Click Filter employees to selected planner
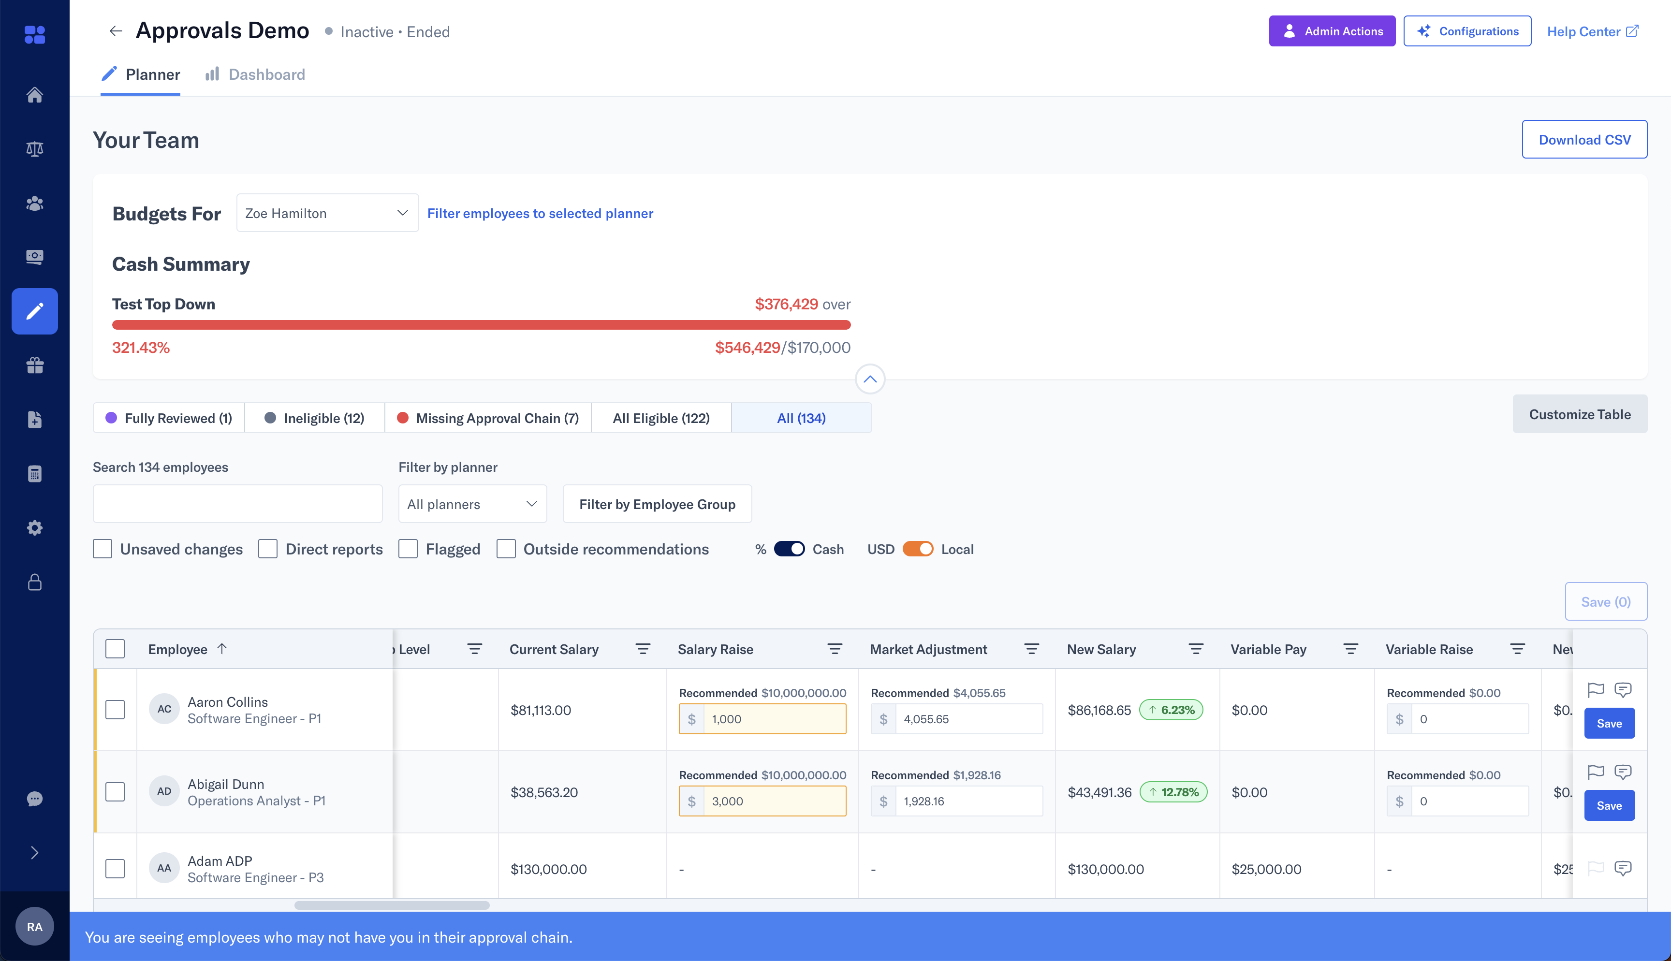1671x961 pixels. tap(540, 213)
